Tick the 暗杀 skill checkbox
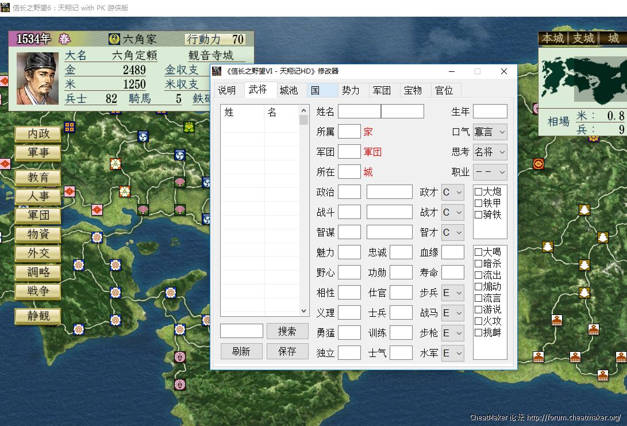This screenshot has width=627, height=426. coord(478,263)
